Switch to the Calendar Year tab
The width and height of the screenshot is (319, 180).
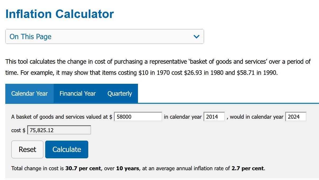pyautogui.click(x=29, y=94)
